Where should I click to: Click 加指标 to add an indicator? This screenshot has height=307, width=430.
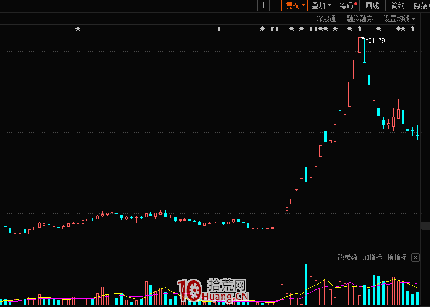tap(372, 257)
